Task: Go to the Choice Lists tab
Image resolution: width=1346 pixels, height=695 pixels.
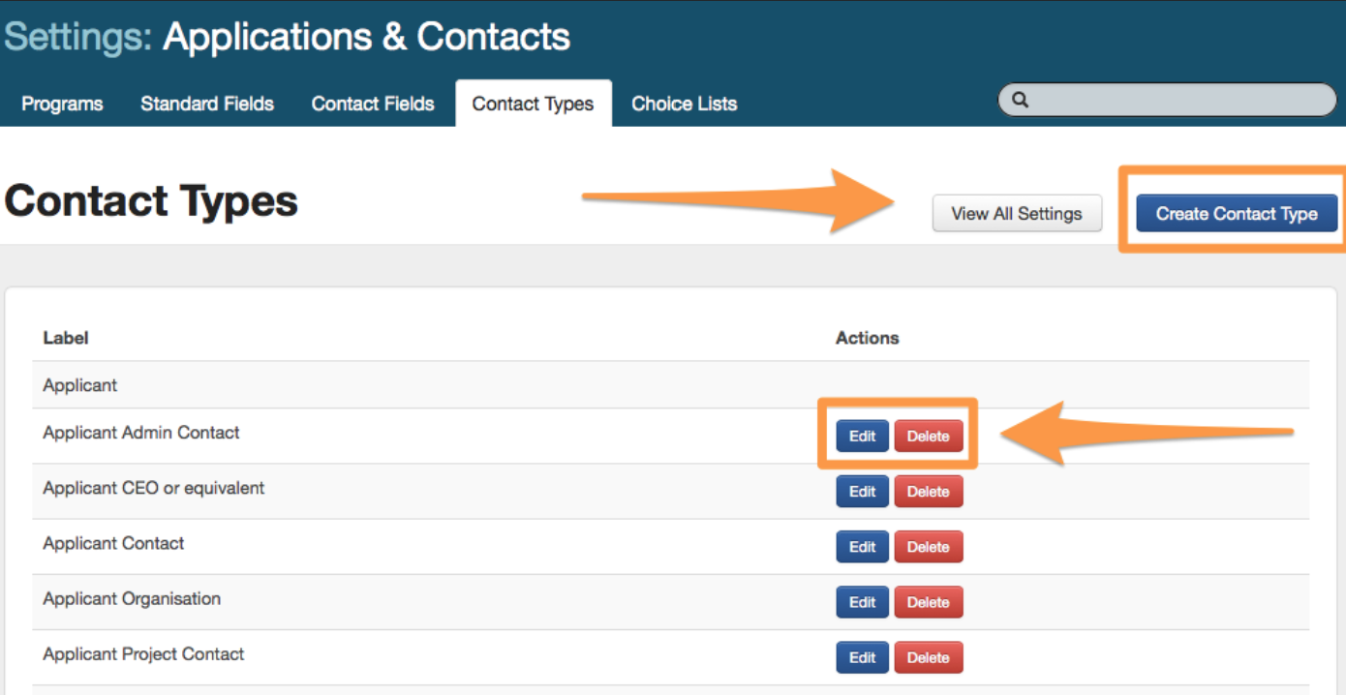Action: 684,104
